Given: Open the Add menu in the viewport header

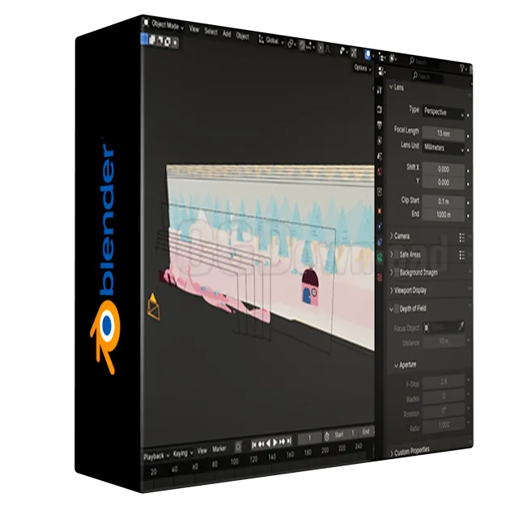Looking at the screenshot, I should (x=227, y=34).
